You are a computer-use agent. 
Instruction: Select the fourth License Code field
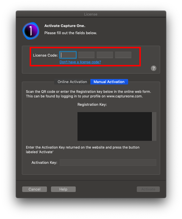123,55
